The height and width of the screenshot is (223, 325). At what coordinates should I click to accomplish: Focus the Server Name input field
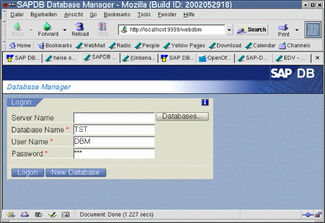coord(114,118)
